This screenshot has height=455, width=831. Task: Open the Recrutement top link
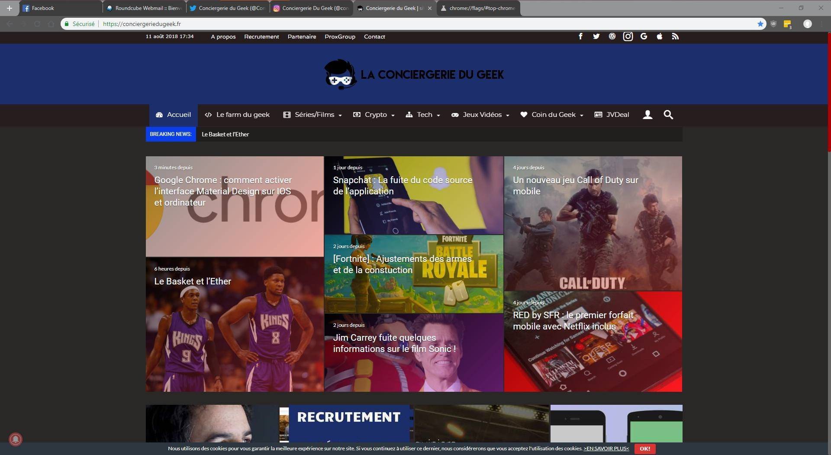(x=261, y=37)
